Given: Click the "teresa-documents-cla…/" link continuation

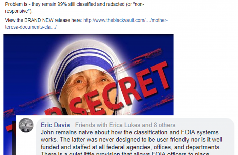Looking at the screenshot, I should click(x=31, y=27).
